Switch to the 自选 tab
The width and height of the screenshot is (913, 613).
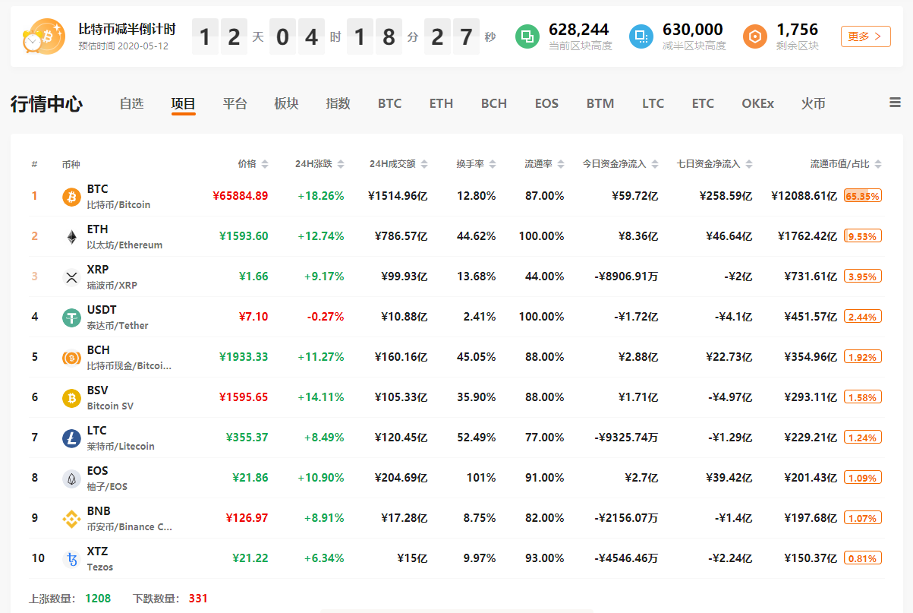[131, 103]
